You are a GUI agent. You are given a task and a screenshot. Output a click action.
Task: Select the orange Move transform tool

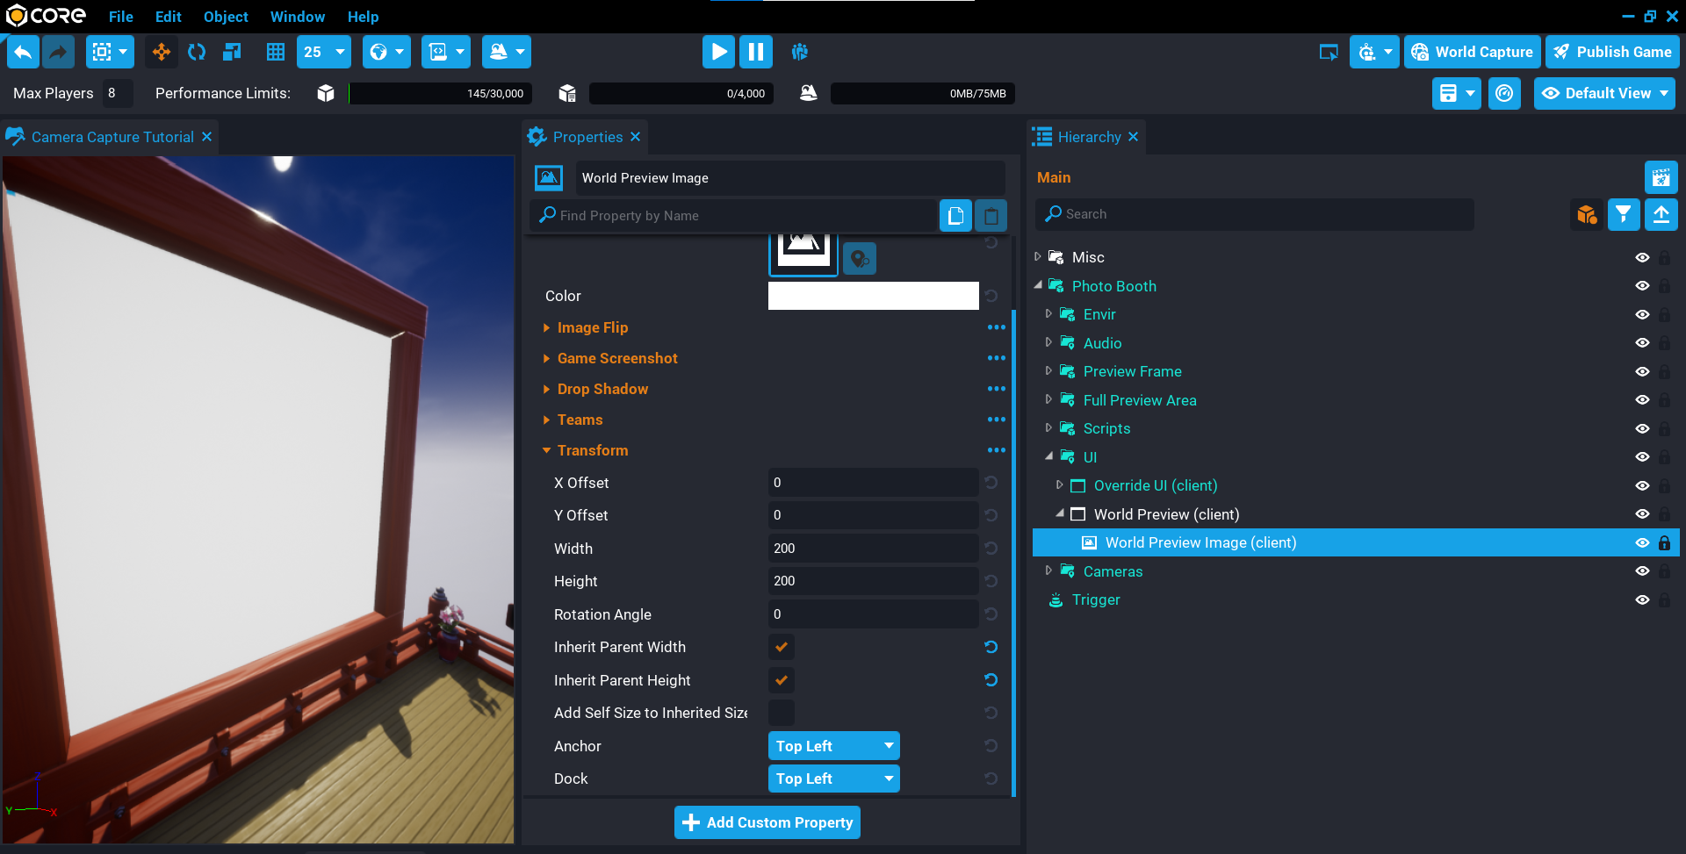coord(161,52)
